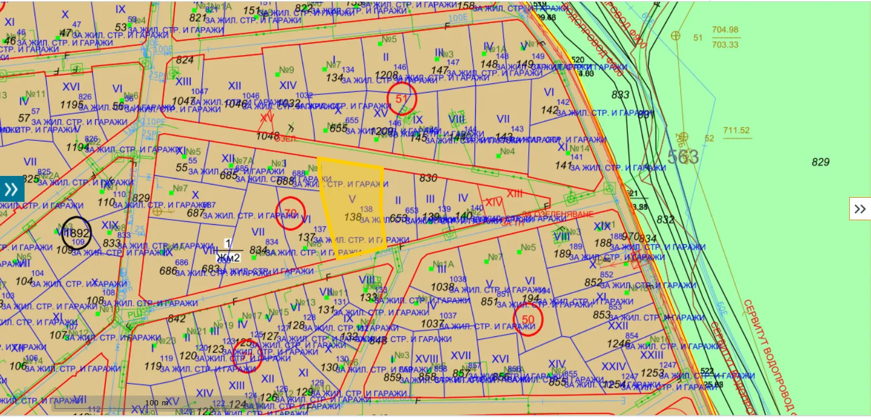Click the red ЗА ОЗЕЛЕНЯВАНЕ label
Image resolution: width=871 pixels, height=418 pixels.
point(557,214)
